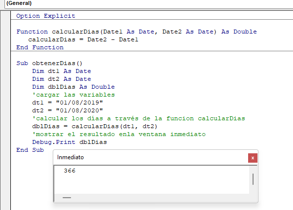Click the End Function line
This screenshot has height=210, width=293.
(40, 47)
